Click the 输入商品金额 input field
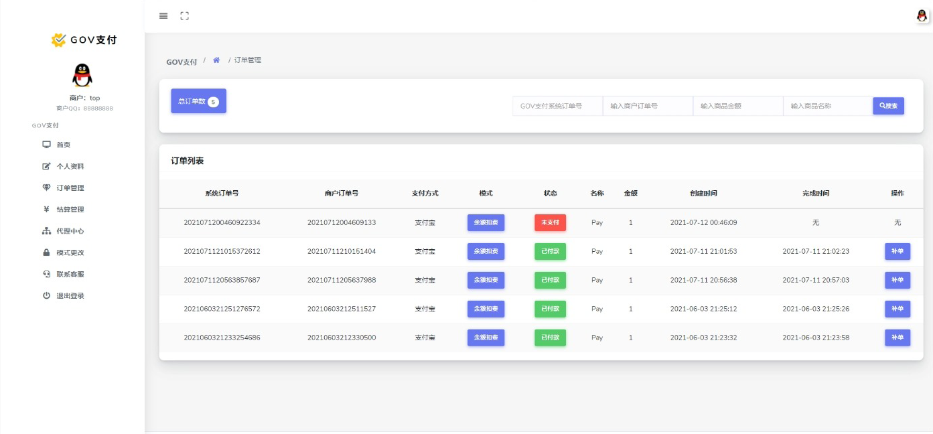This screenshot has width=933, height=434. pos(737,106)
